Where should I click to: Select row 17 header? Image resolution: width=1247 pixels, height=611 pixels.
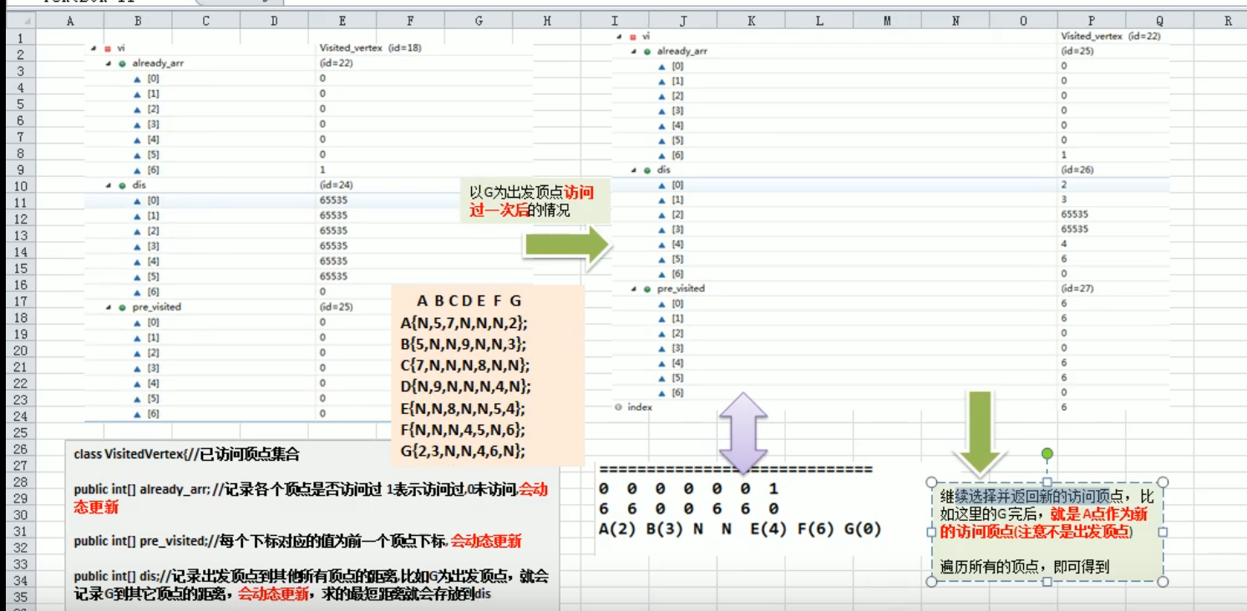pyautogui.click(x=20, y=301)
